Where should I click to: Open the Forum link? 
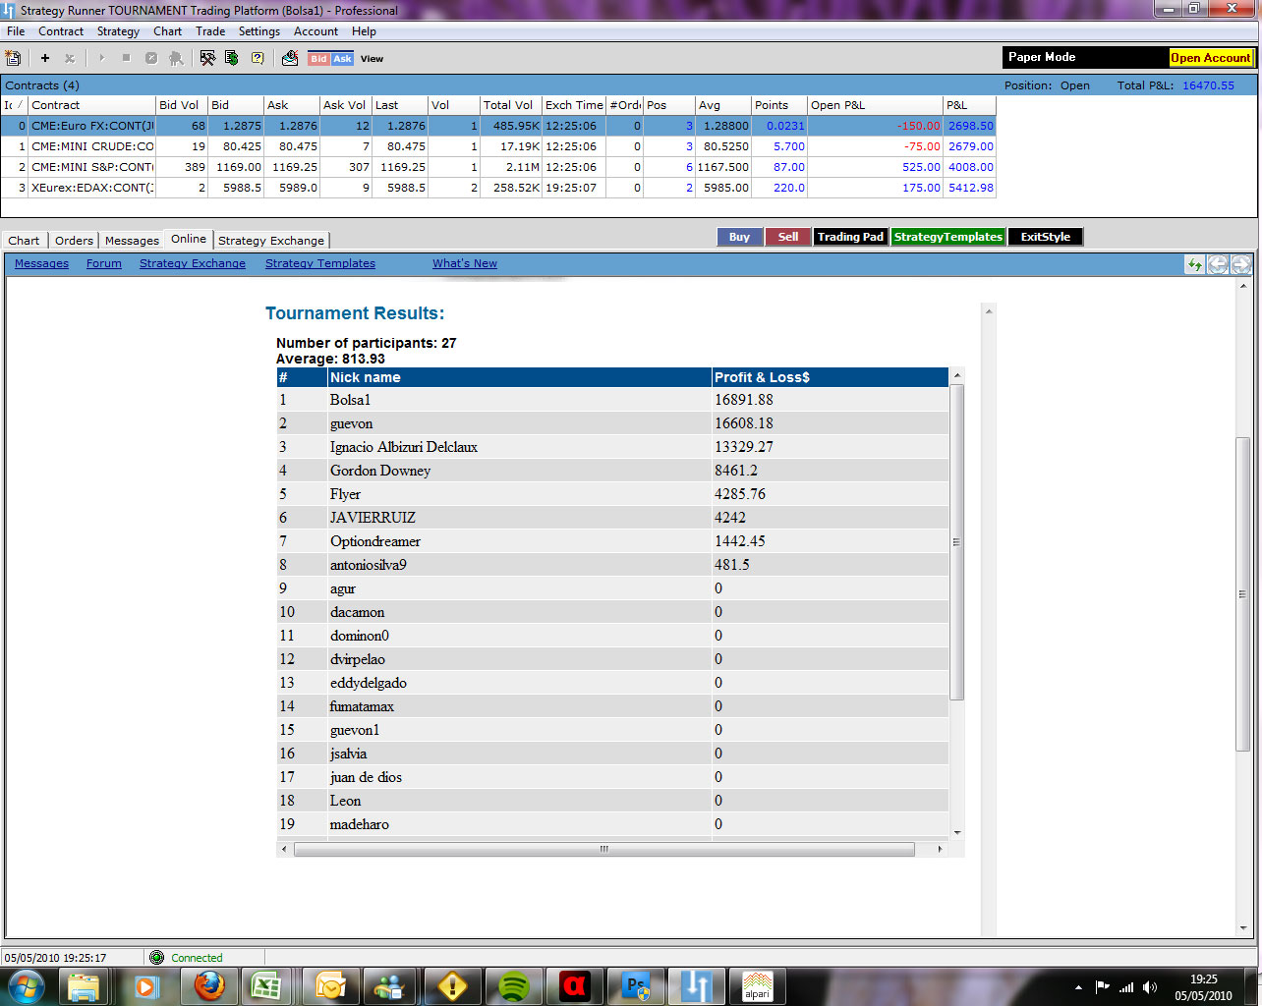tap(104, 263)
